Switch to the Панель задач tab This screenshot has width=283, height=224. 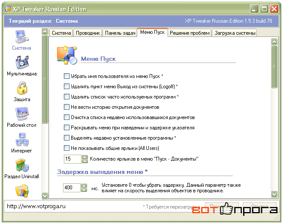[x=120, y=33]
